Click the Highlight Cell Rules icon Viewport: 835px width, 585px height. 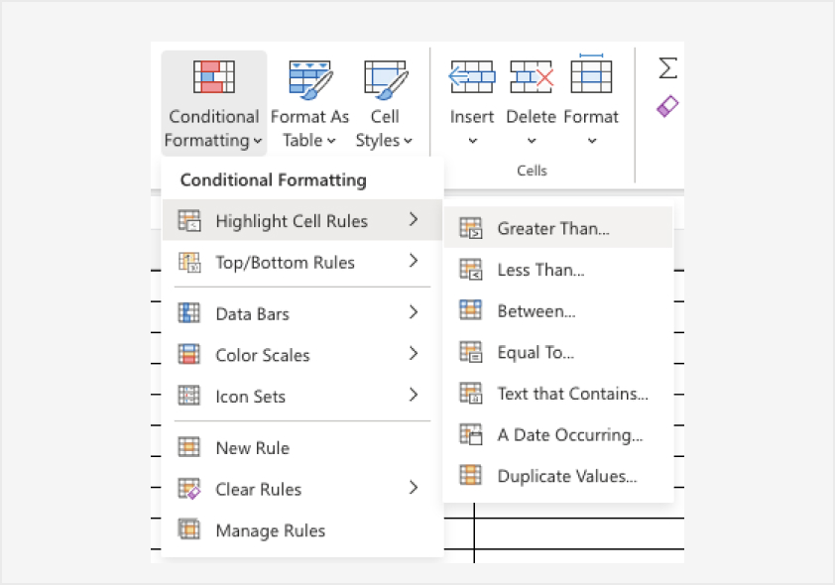pos(189,220)
